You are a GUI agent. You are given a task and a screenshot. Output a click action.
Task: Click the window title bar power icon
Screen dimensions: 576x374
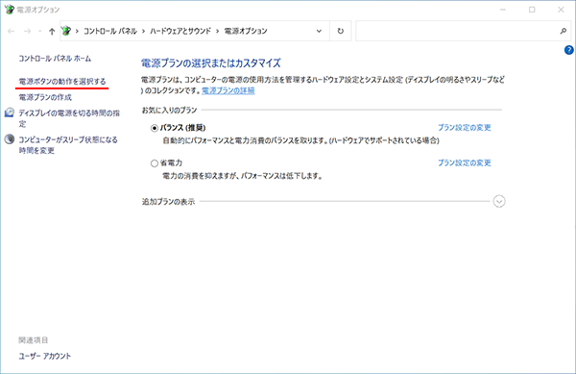pos(10,10)
